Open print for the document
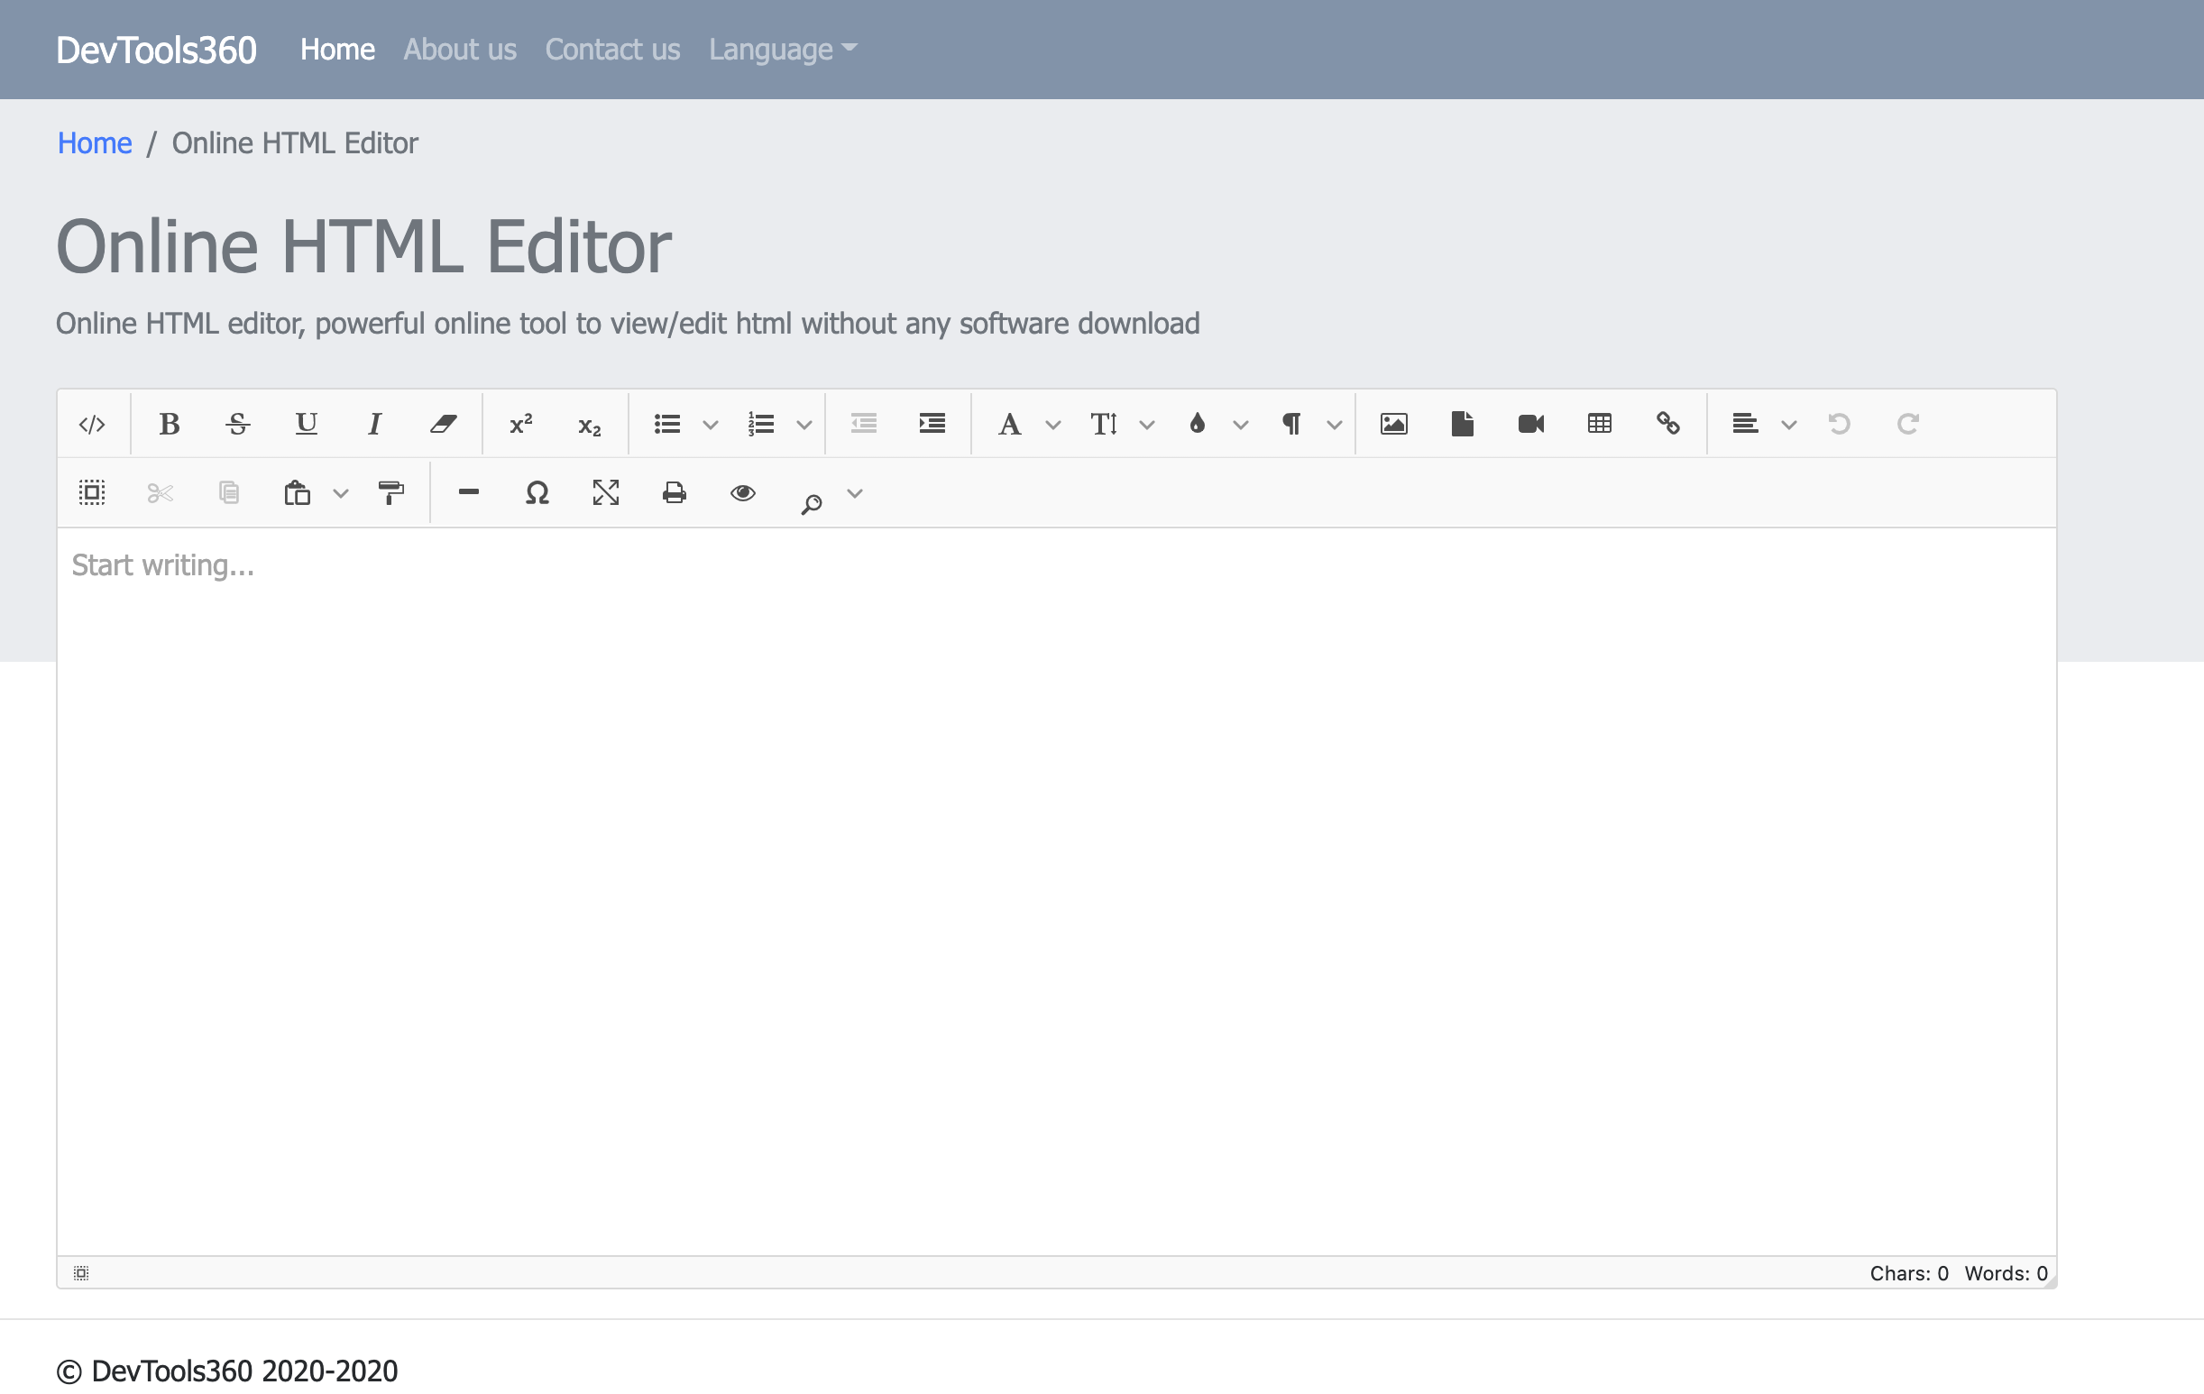Image resolution: width=2204 pixels, height=1394 pixels. [674, 492]
